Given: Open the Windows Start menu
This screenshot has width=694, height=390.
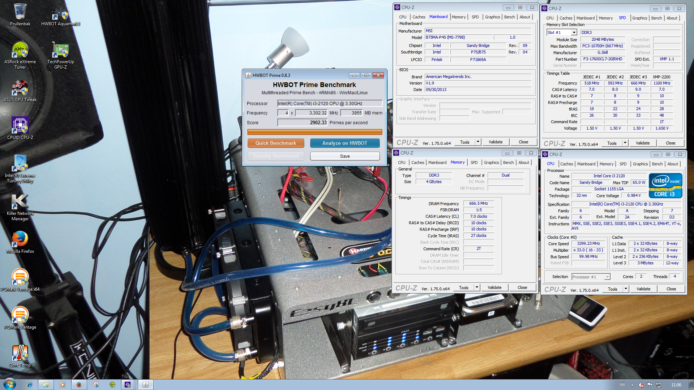Looking at the screenshot, I should pos(9,385).
